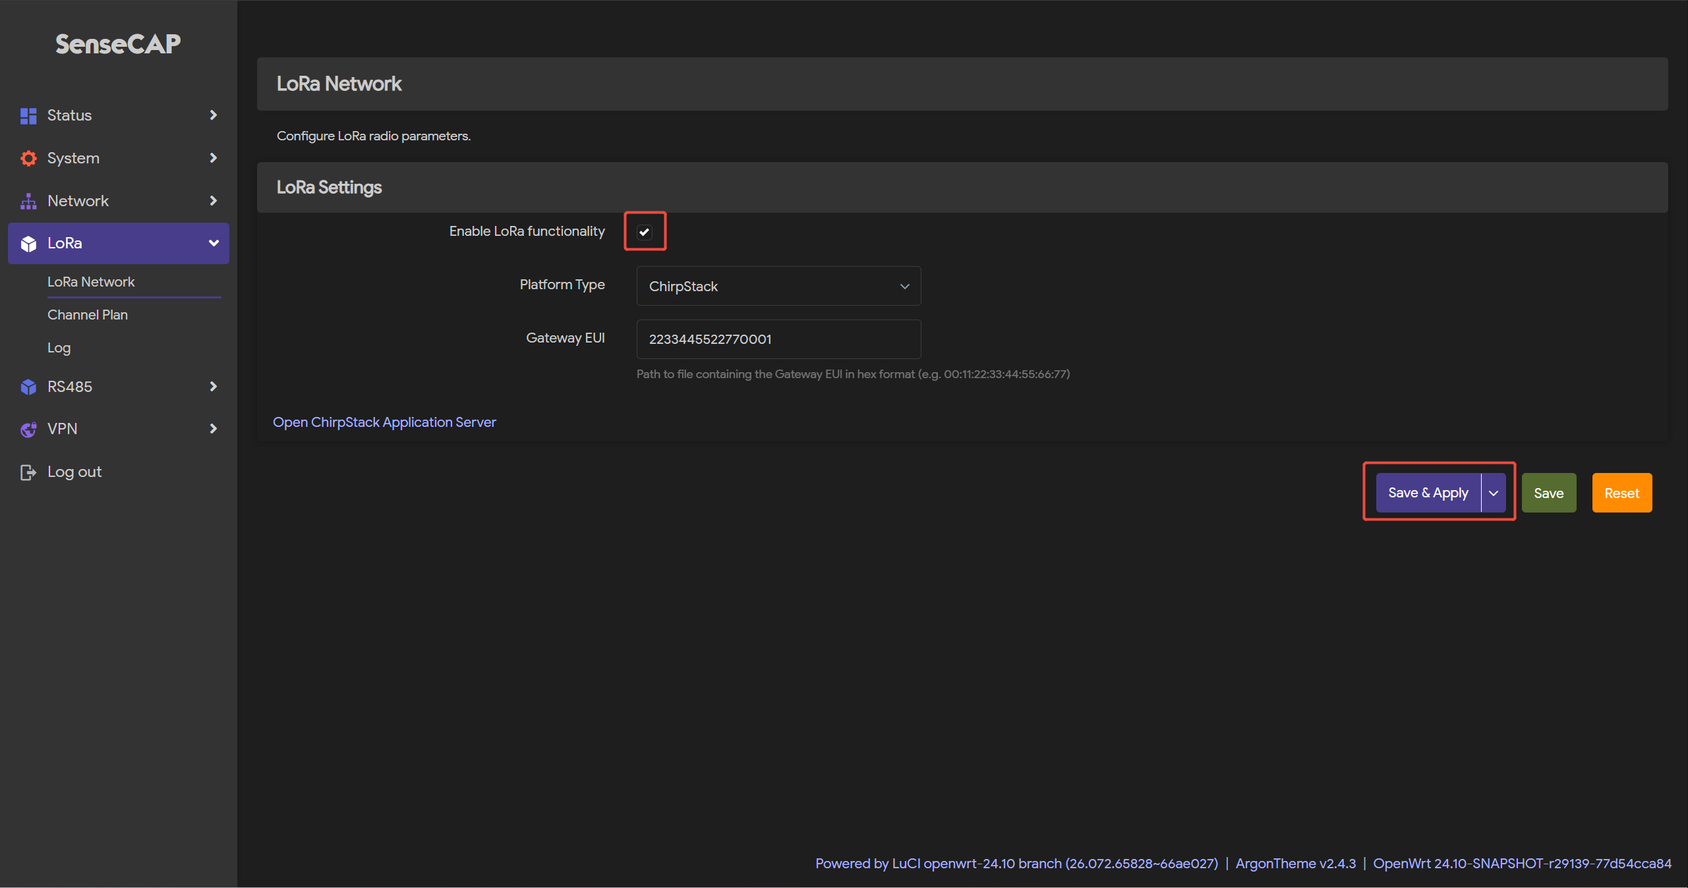Image resolution: width=1688 pixels, height=888 pixels.
Task: Open ChirpStack Application Server link
Action: coord(384,422)
